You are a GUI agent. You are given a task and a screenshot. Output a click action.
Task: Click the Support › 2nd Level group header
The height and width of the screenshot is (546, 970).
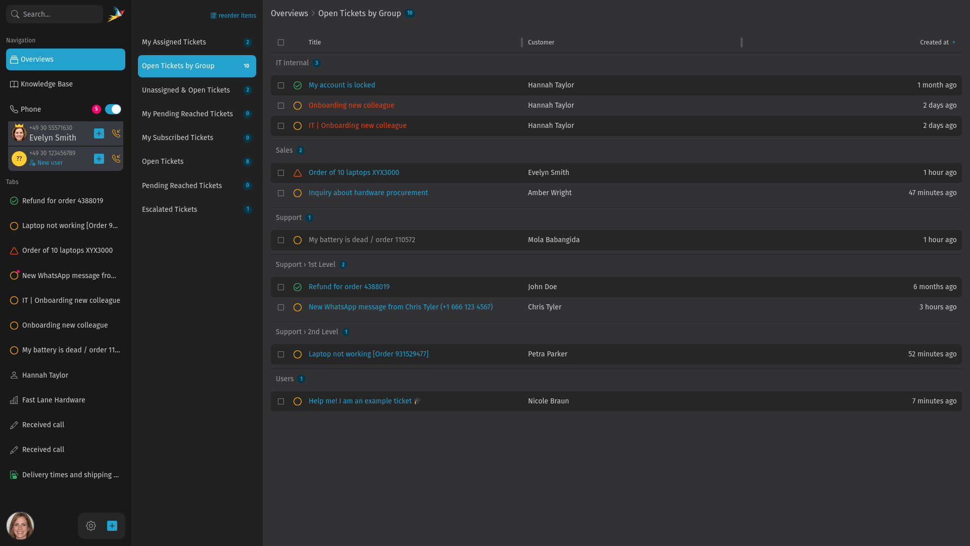tap(313, 332)
